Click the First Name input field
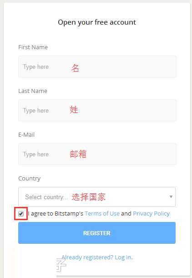The image size is (192, 278). tap(97, 67)
